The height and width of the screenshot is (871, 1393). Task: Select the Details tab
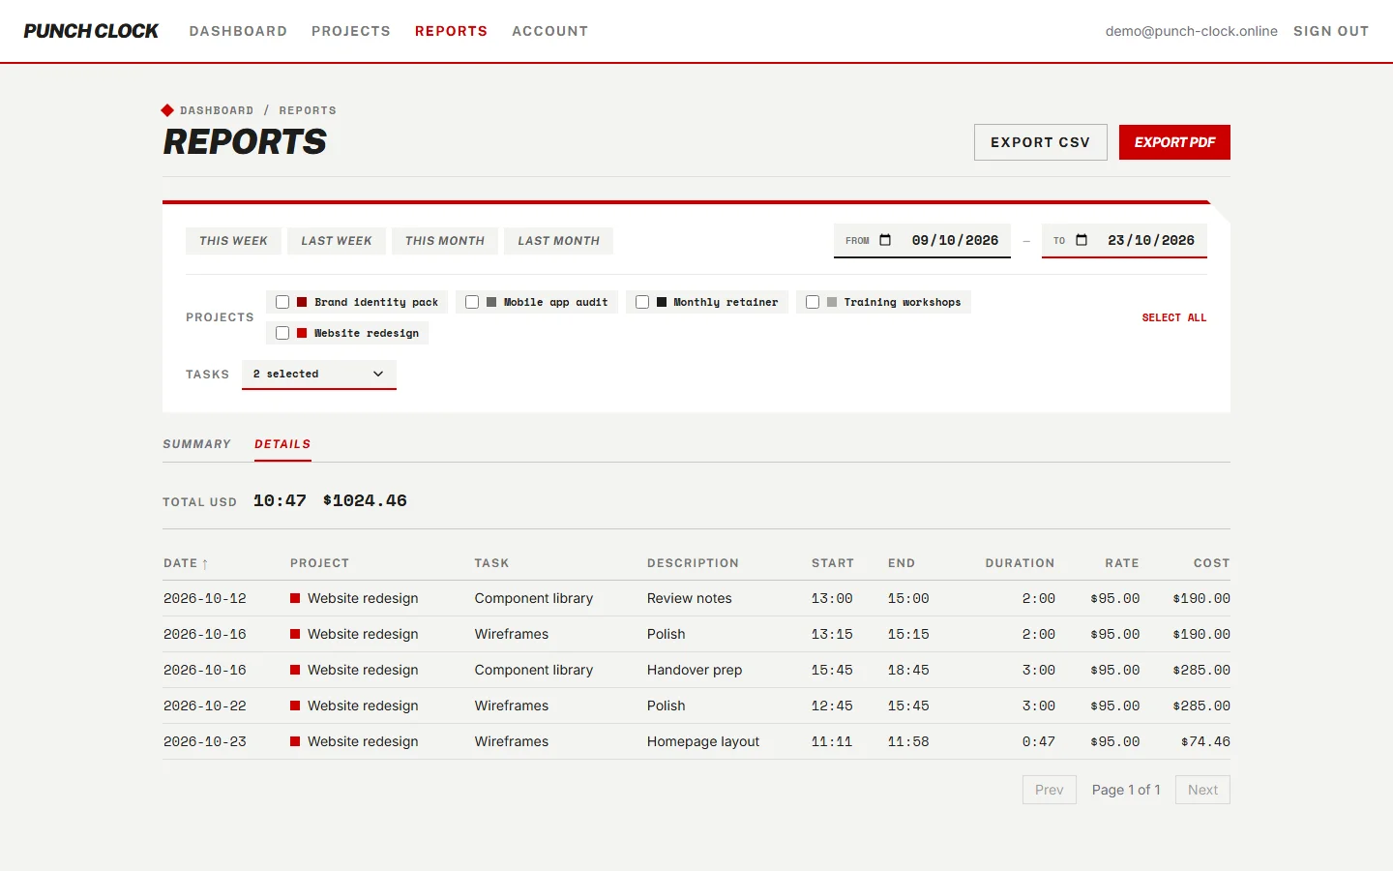point(282,444)
